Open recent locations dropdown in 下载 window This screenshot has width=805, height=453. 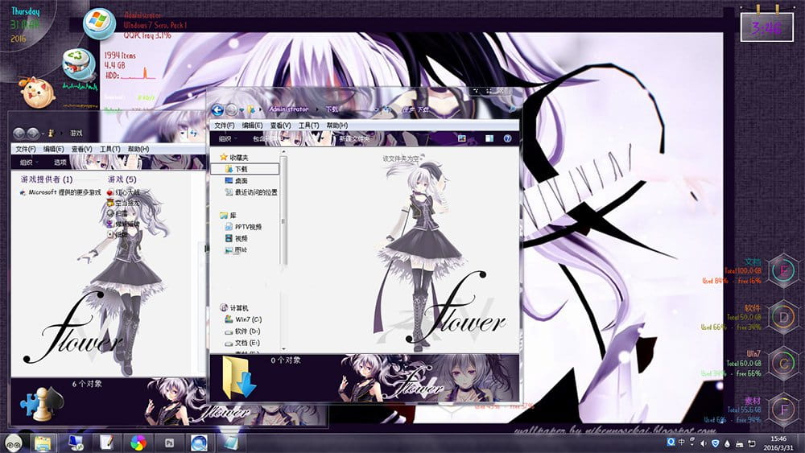[242, 109]
